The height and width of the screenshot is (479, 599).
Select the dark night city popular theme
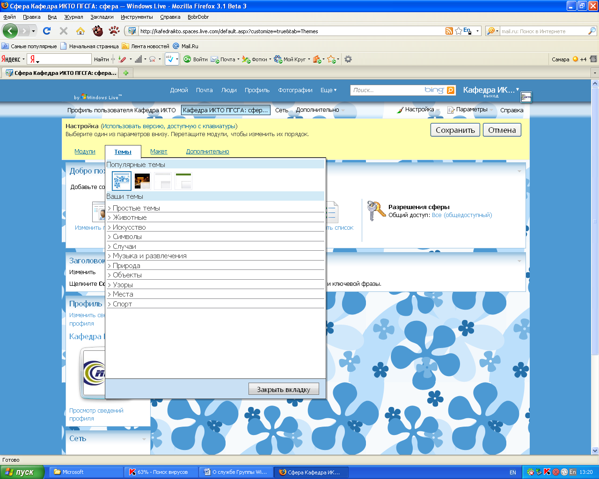click(142, 181)
